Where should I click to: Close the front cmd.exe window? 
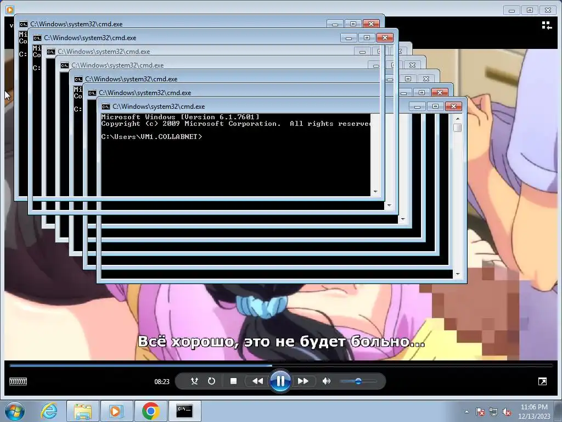point(453,107)
